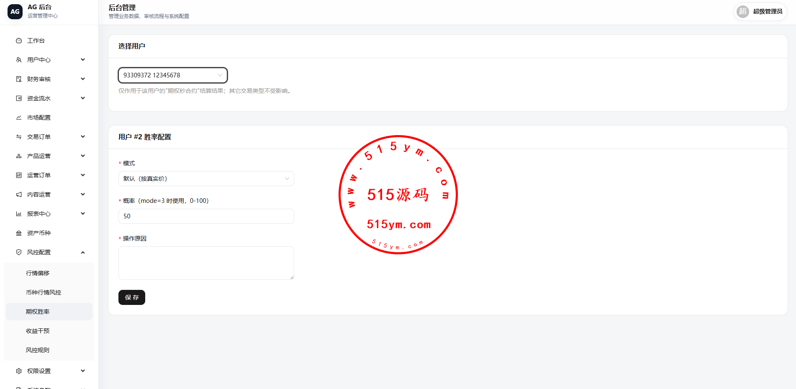Click the 保存 save button
Image resolution: width=796 pixels, height=389 pixels.
[132, 297]
